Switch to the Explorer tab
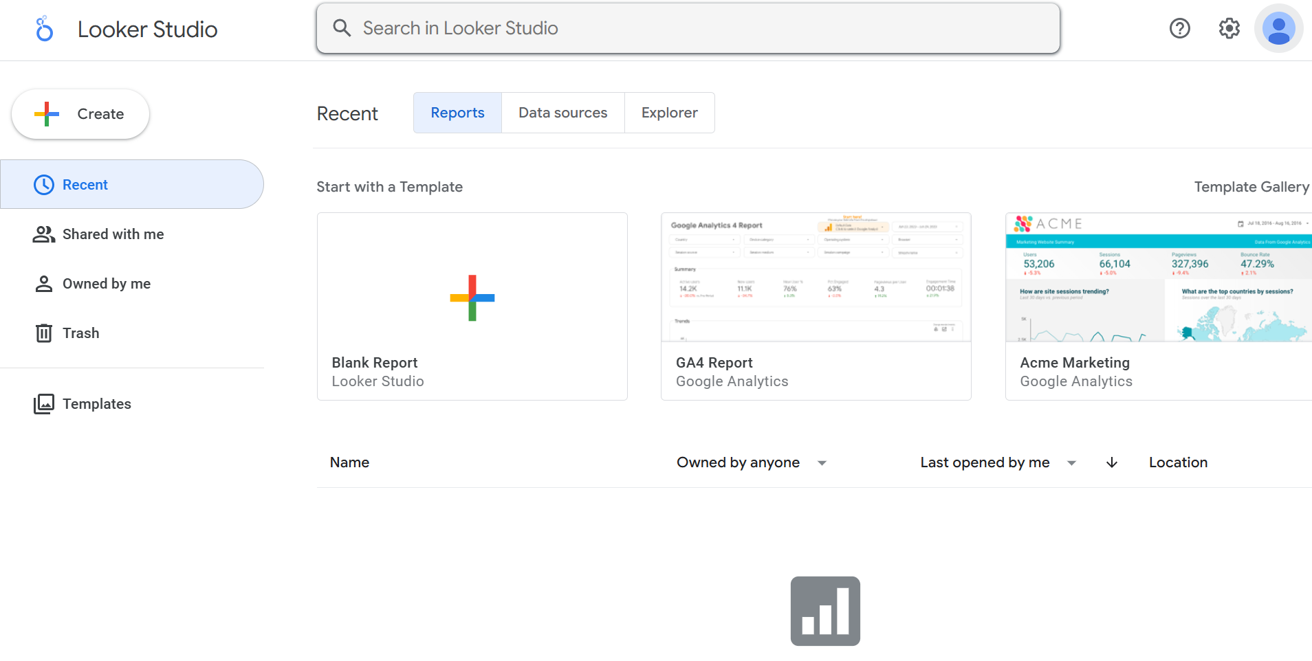The height and width of the screenshot is (661, 1312). pos(669,112)
